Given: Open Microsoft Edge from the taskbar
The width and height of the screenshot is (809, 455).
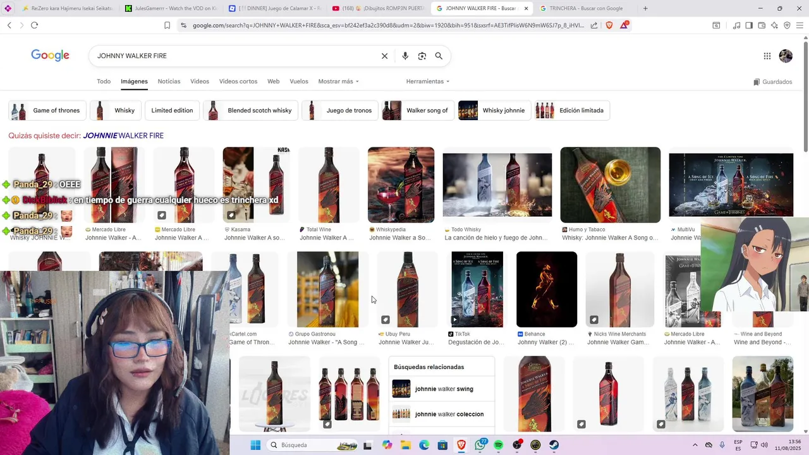Looking at the screenshot, I should [x=424, y=445].
